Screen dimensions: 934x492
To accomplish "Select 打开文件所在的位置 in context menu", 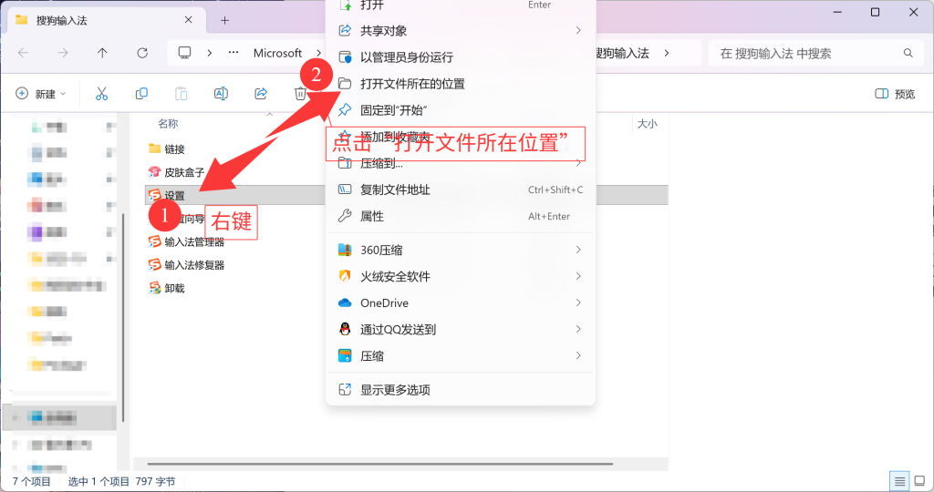I will pyautogui.click(x=412, y=84).
